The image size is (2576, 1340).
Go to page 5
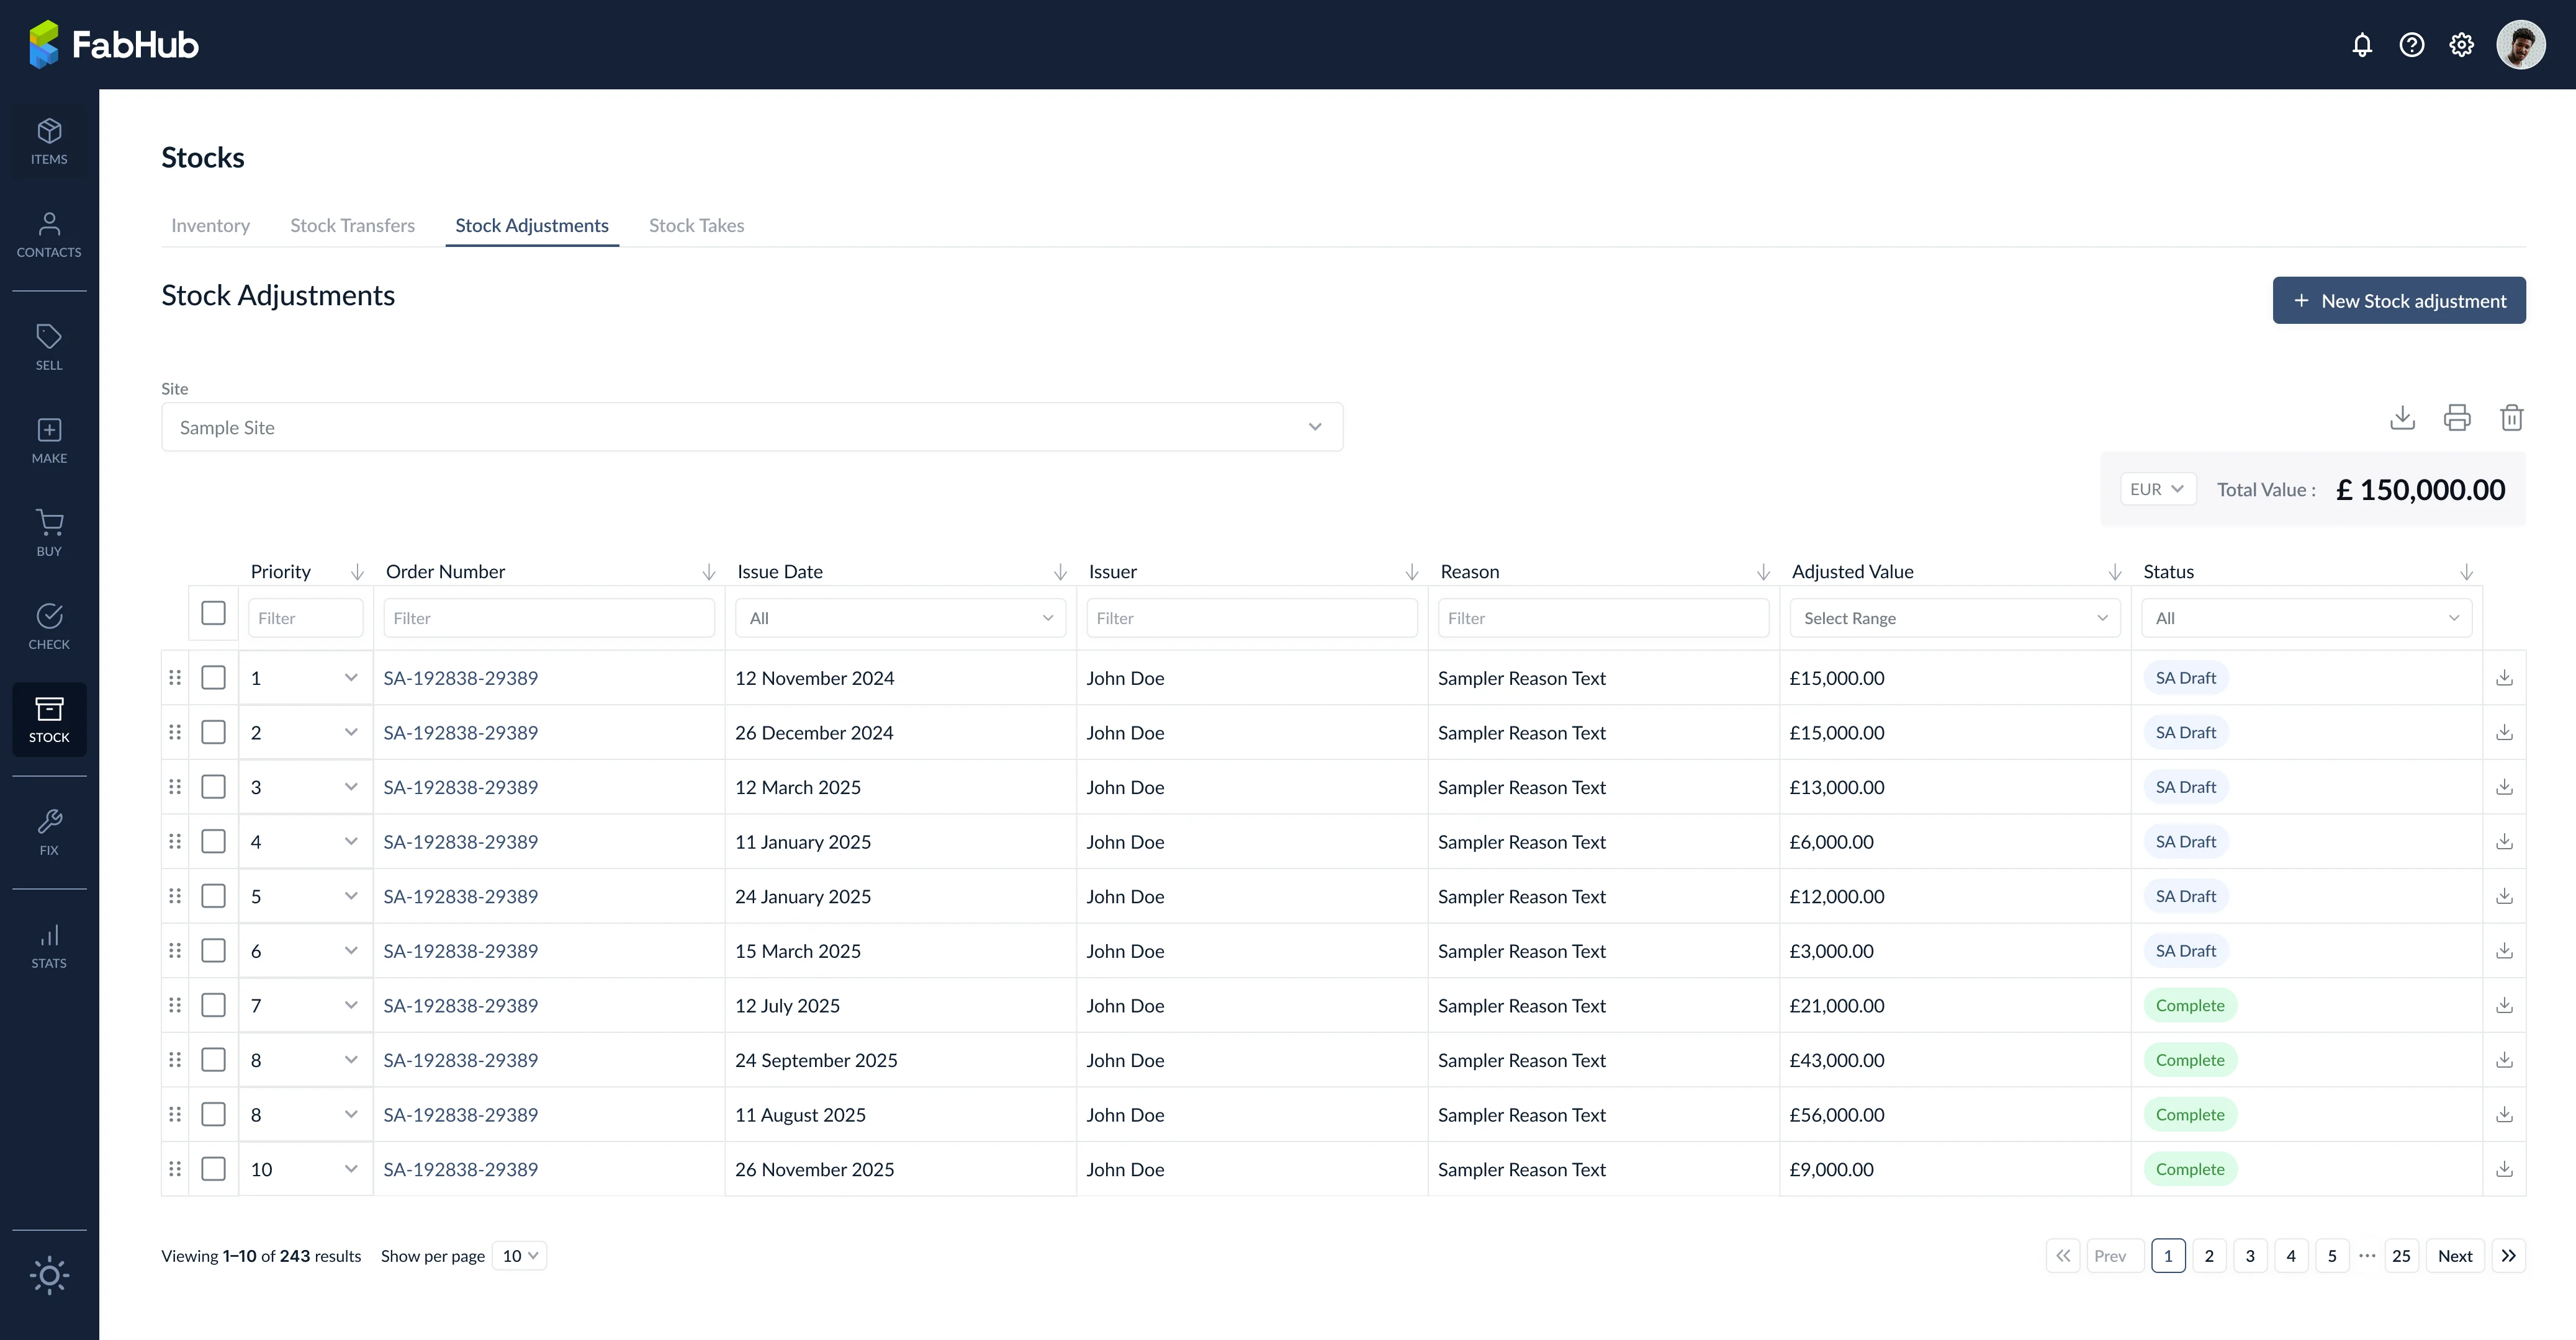pyautogui.click(x=2332, y=1256)
